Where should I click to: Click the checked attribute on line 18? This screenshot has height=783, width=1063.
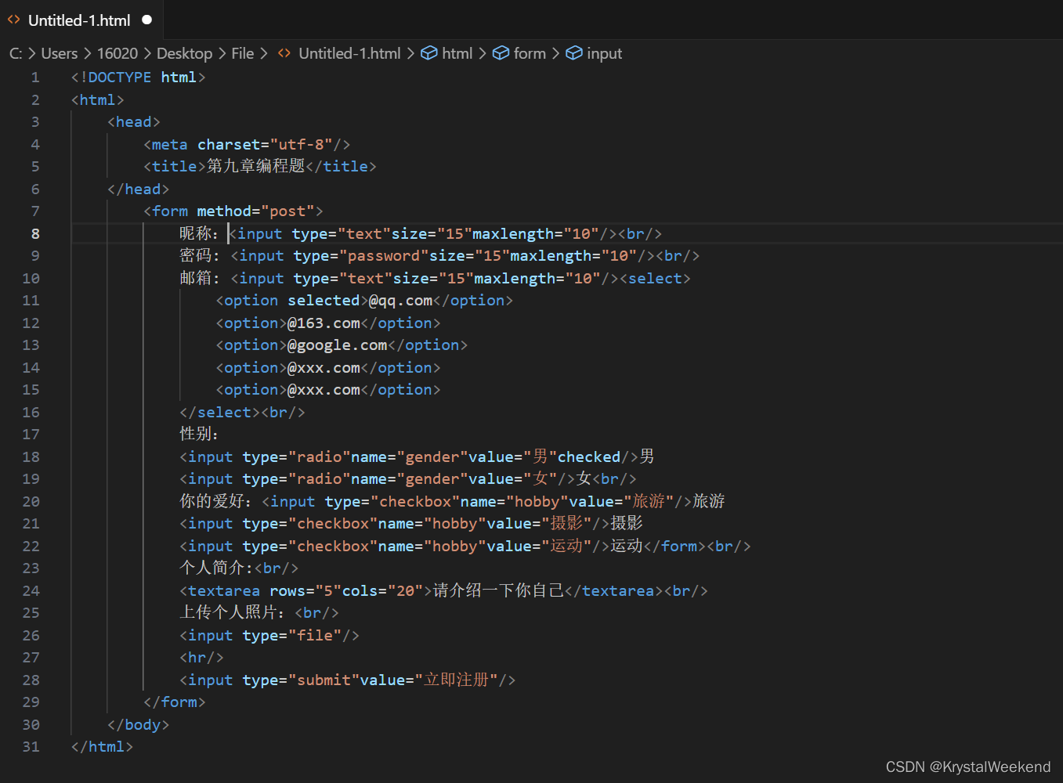click(589, 457)
